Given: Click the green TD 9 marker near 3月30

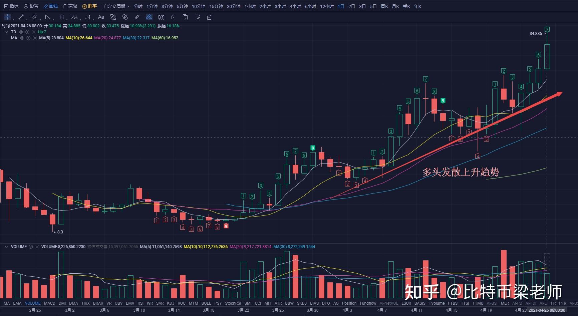Looking at the screenshot, I should coord(313,148).
